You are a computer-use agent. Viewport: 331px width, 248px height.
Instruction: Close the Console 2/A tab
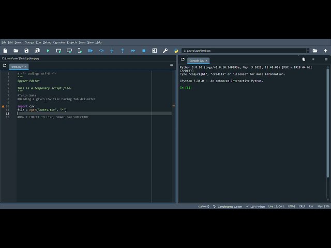point(206,61)
